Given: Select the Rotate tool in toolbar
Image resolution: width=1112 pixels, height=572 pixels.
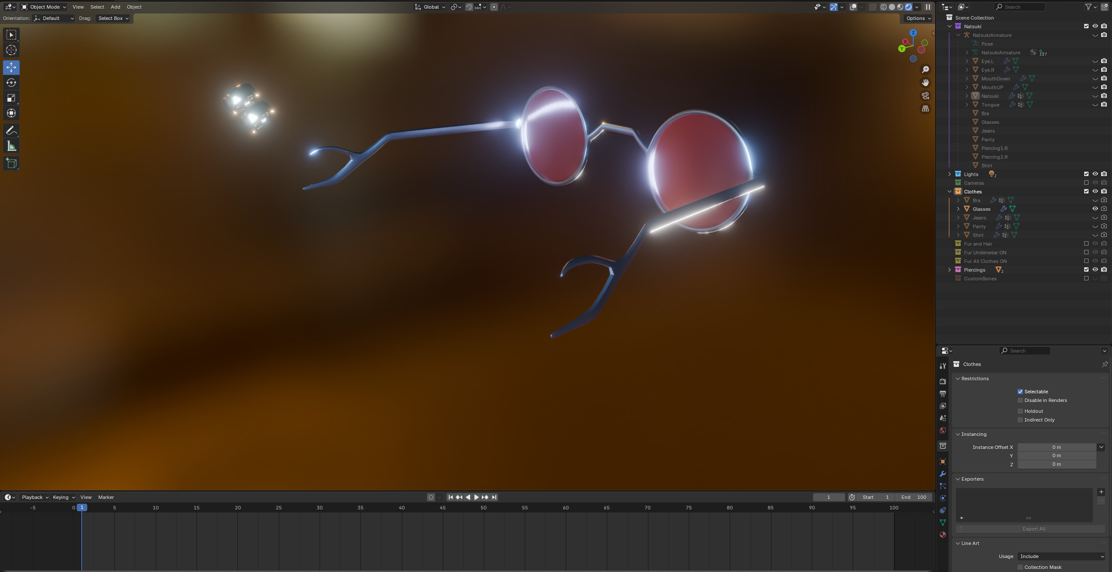Looking at the screenshot, I should 11,83.
